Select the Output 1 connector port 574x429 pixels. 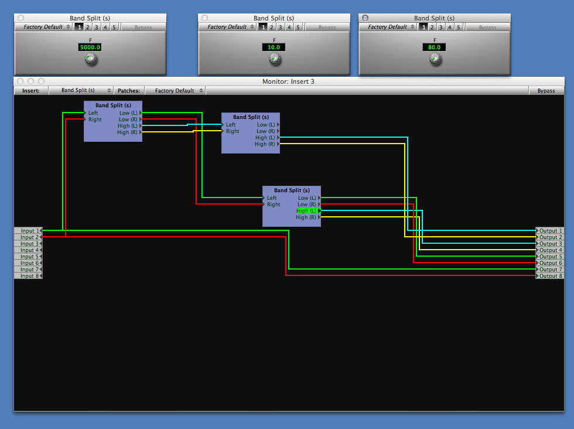550,231
